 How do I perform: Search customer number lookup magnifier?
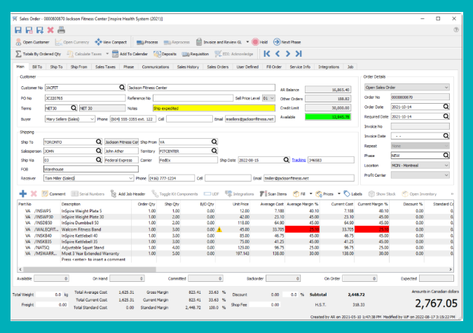pos(122,87)
